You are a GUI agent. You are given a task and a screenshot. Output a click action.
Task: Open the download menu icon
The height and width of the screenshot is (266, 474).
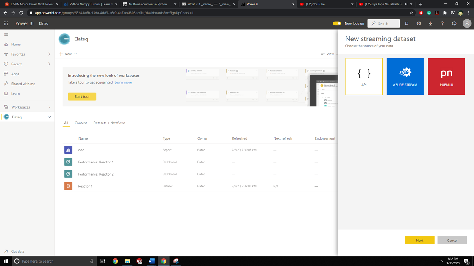click(x=430, y=23)
